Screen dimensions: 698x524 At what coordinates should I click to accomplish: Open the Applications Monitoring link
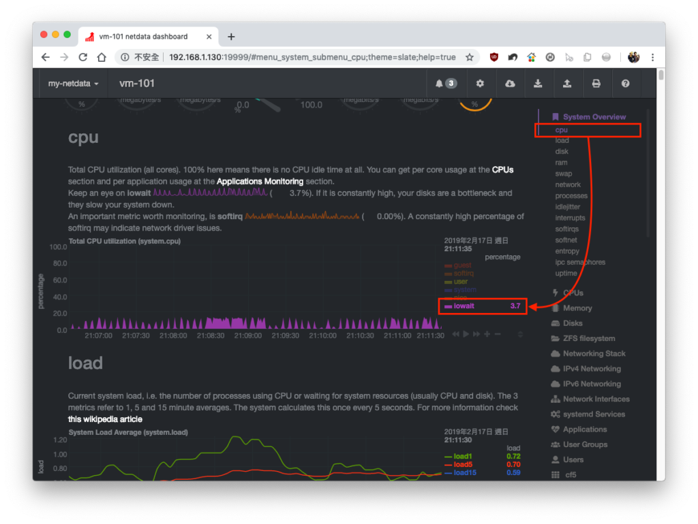[260, 181]
